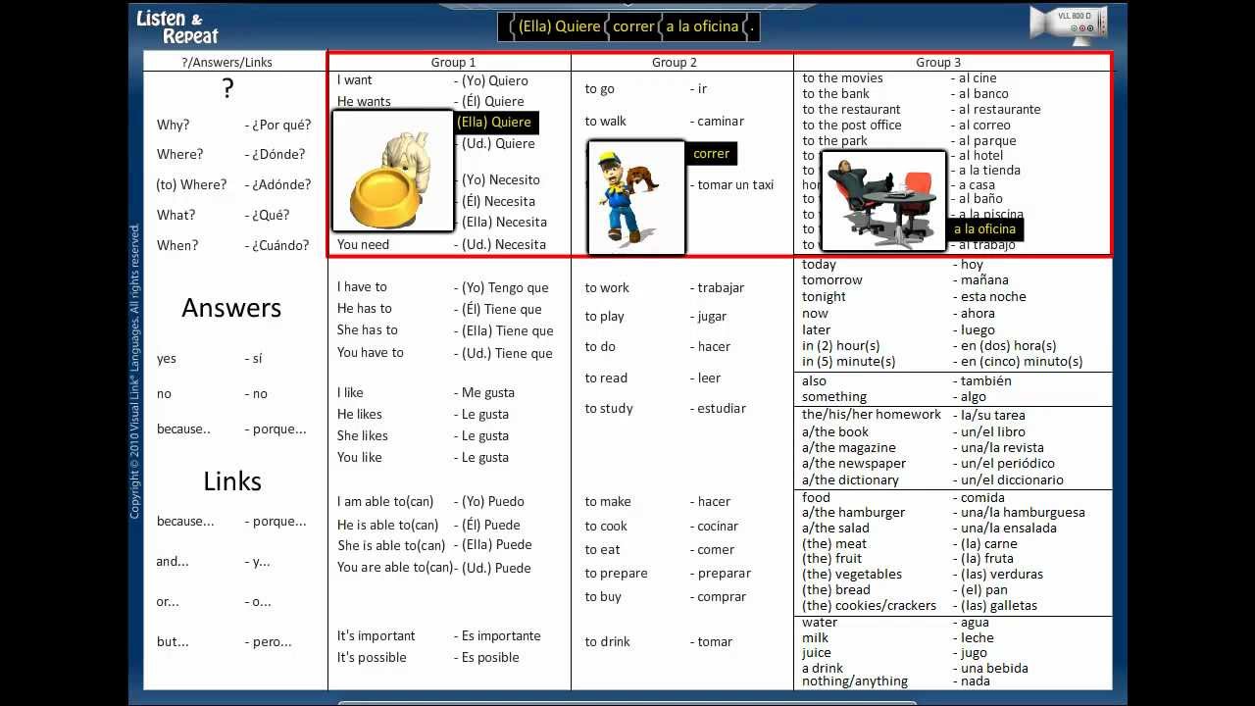This screenshot has height=706, width=1255.
Task: Select the Group 2 column header
Action: (x=675, y=62)
